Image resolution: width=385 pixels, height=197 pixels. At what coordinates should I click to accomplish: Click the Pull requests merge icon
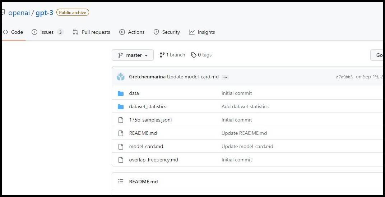click(x=75, y=32)
